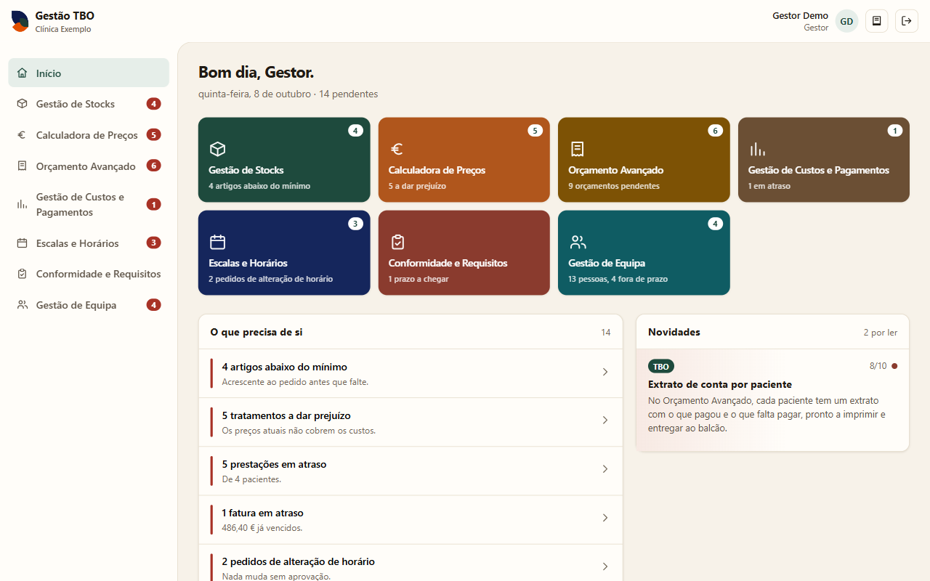Click the box icon beside sidebar Gestão de Stocks

pos(23,104)
